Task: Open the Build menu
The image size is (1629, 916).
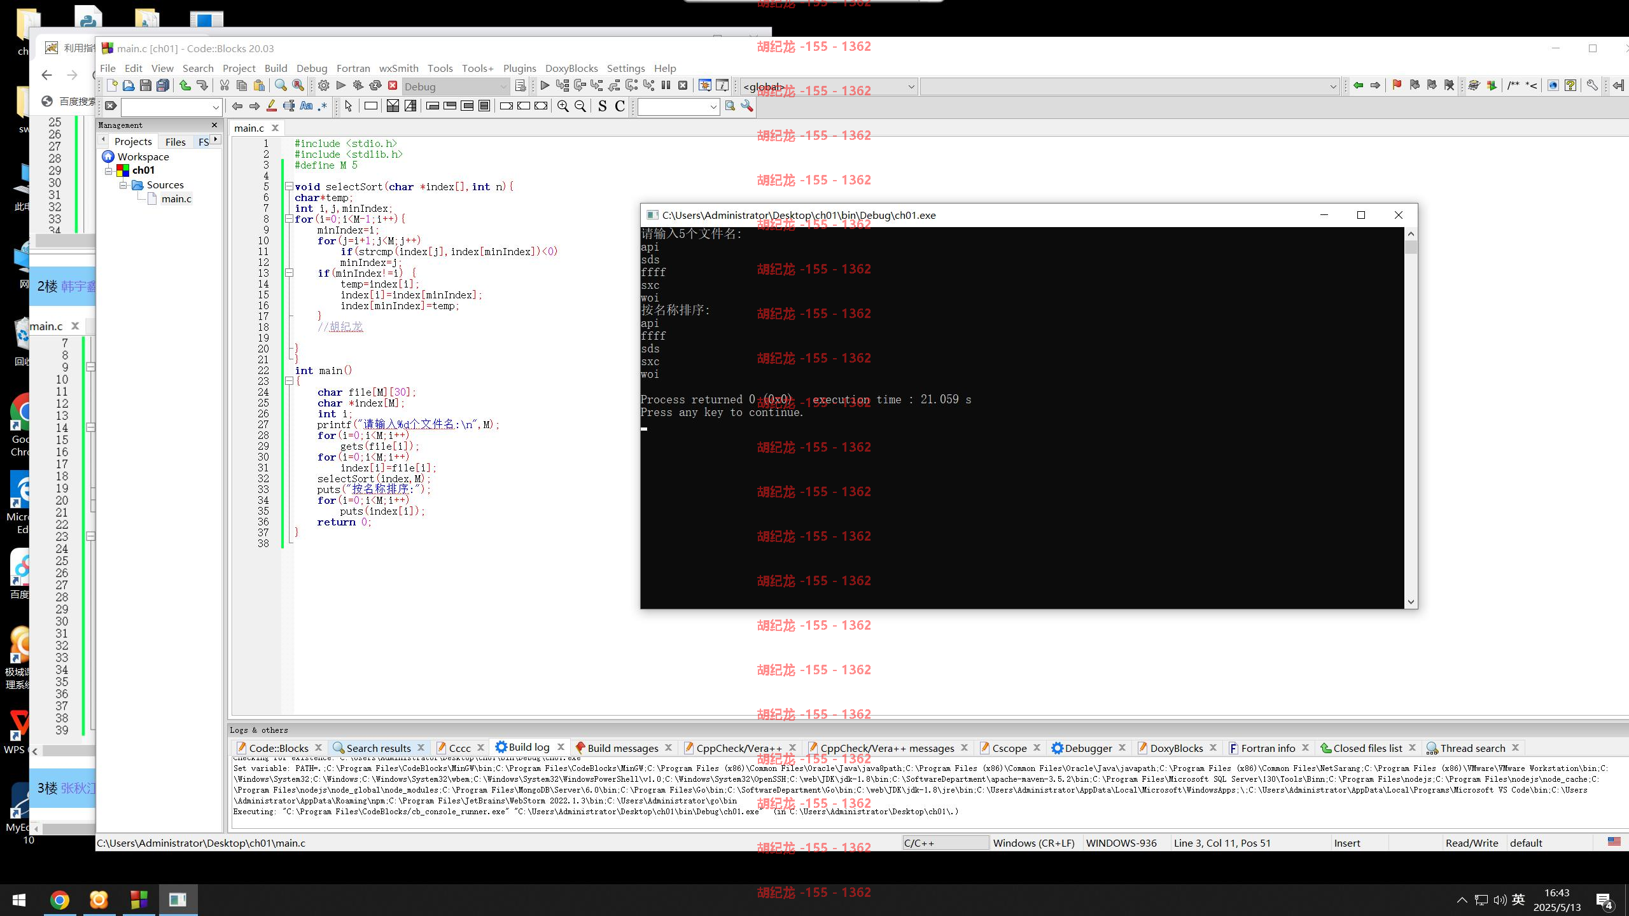Action: pyautogui.click(x=276, y=68)
